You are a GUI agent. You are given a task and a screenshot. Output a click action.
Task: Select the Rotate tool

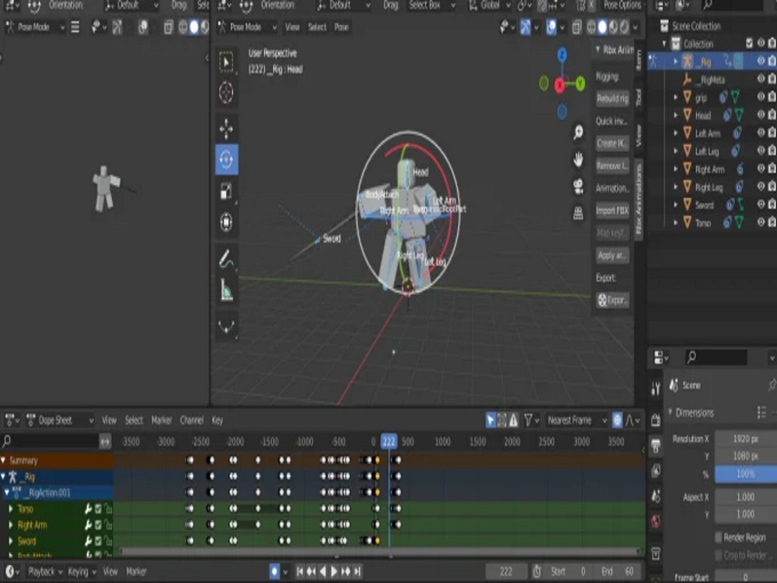click(226, 159)
